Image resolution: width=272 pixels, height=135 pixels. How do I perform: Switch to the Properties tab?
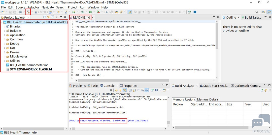[128, 86]
